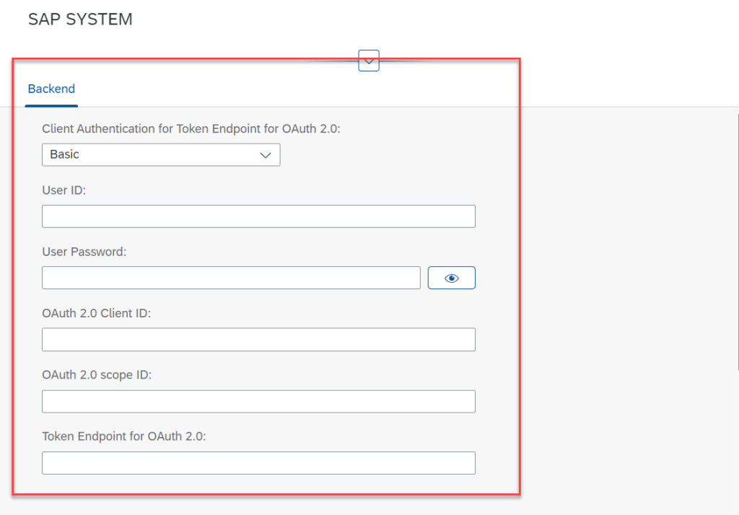Click the SAP SYSTEM heading
The width and height of the screenshot is (739, 515).
point(79,19)
